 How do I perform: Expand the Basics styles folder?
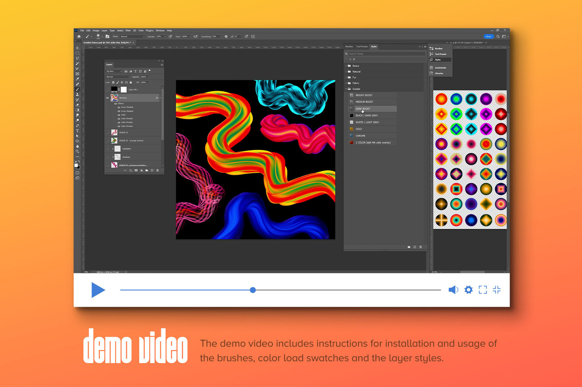(x=346, y=66)
